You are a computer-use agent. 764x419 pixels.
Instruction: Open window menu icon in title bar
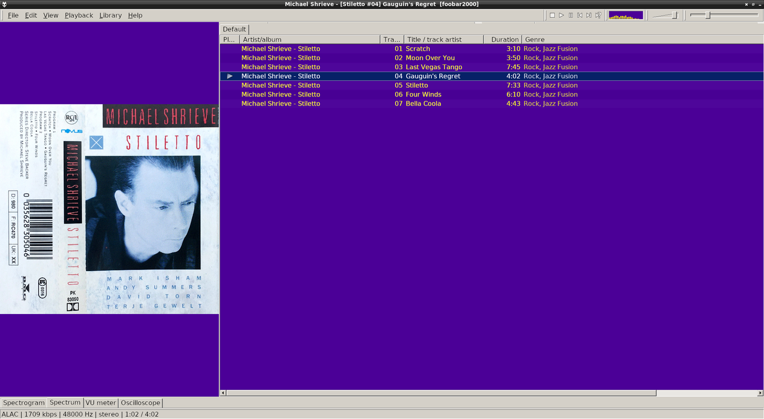(x=5, y=4)
